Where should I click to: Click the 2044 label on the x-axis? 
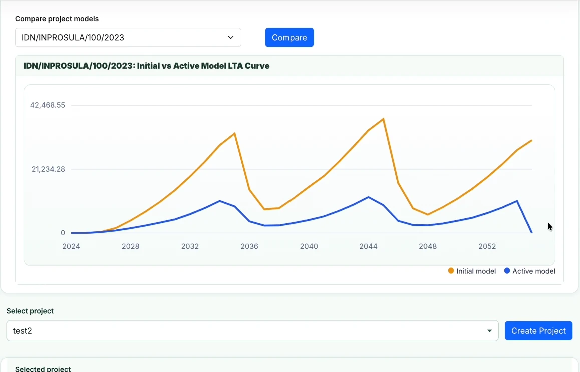click(x=368, y=246)
